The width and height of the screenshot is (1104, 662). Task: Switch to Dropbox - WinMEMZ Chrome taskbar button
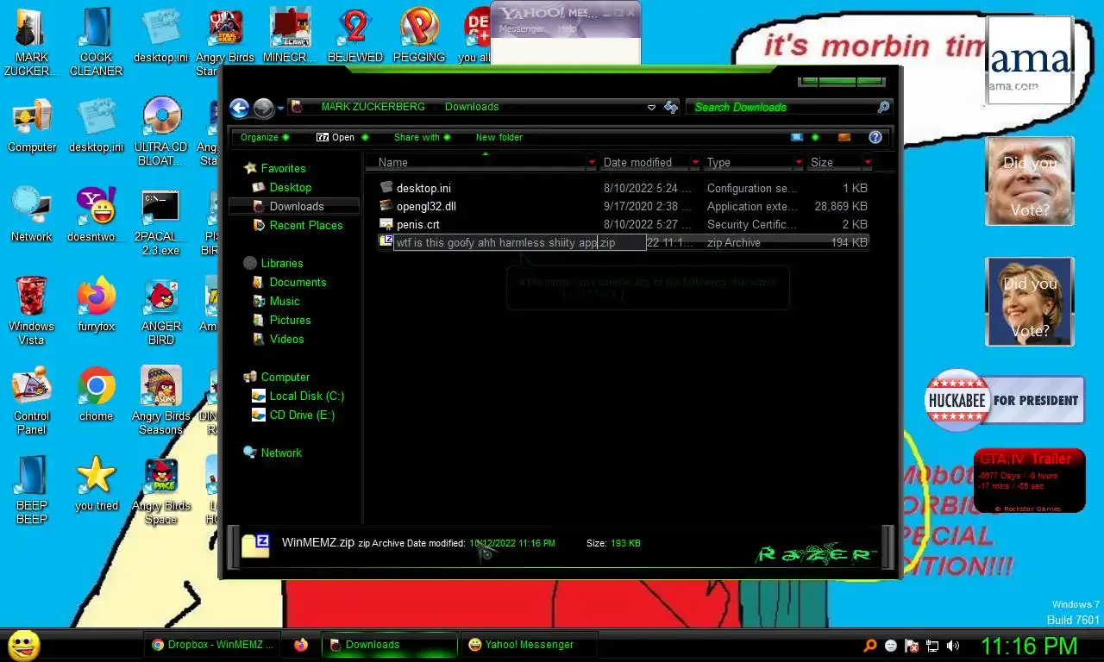(x=213, y=645)
